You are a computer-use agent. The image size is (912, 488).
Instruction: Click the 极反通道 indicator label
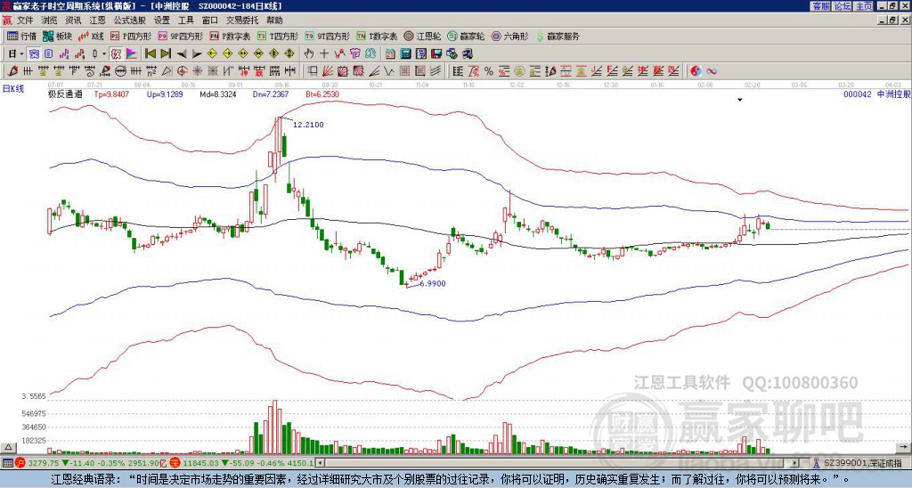click(65, 94)
